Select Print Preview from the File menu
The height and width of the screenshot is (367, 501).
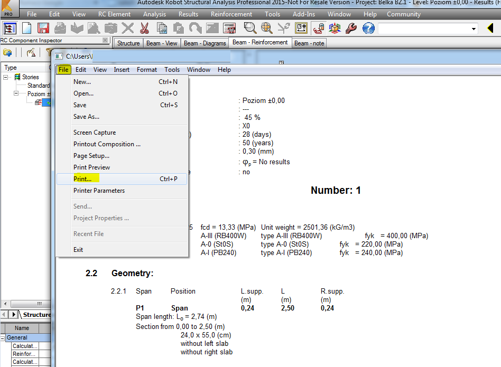pyautogui.click(x=92, y=167)
